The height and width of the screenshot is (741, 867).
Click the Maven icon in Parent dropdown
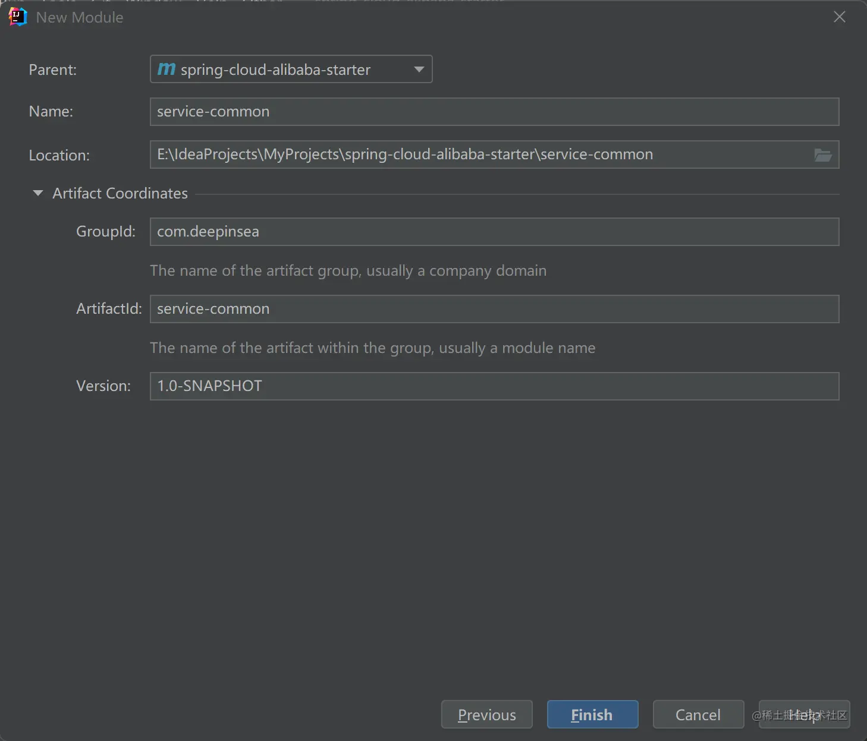(x=167, y=70)
